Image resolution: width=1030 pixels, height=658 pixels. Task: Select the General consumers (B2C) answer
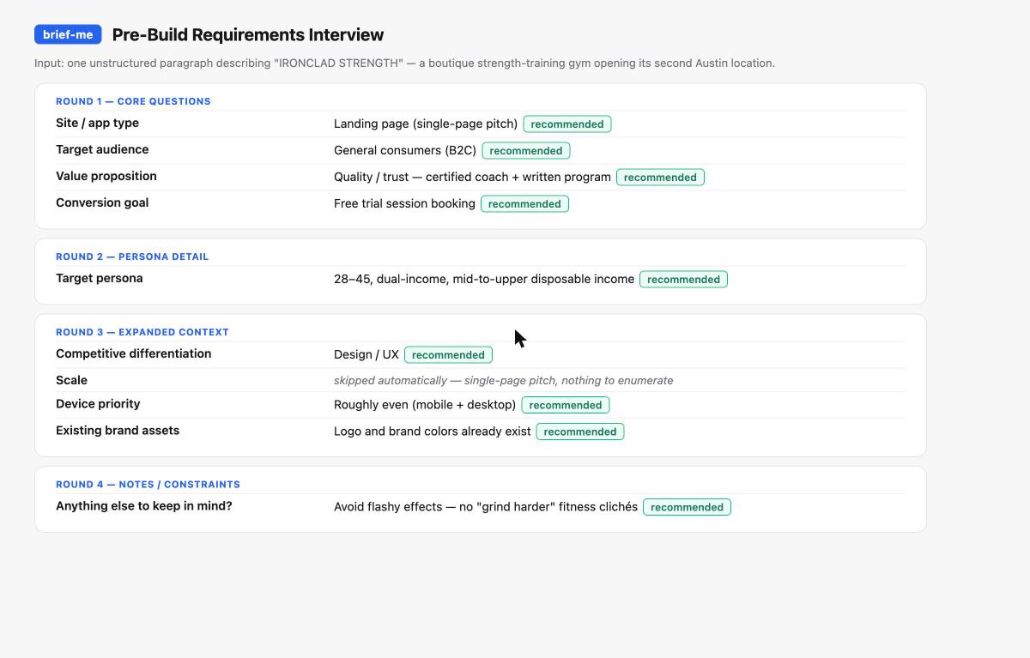point(405,150)
